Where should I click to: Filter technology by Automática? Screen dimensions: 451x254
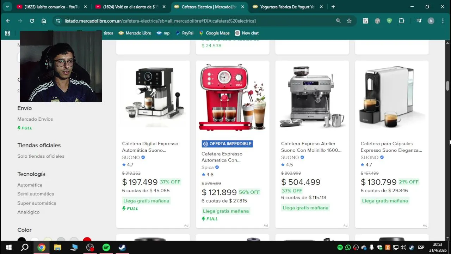click(30, 185)
